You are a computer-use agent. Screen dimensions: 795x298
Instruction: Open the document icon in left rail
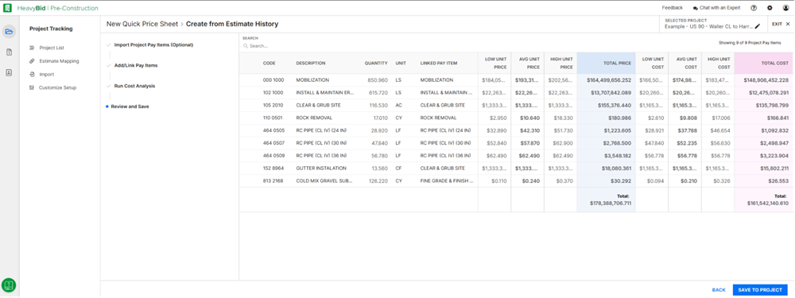[9, 52]
